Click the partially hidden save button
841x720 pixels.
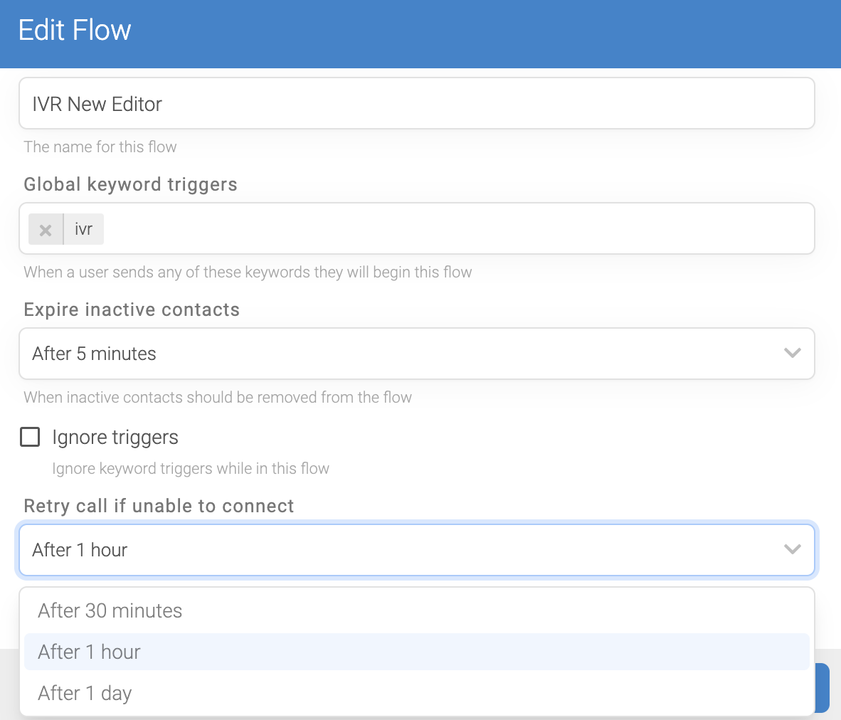824,688
